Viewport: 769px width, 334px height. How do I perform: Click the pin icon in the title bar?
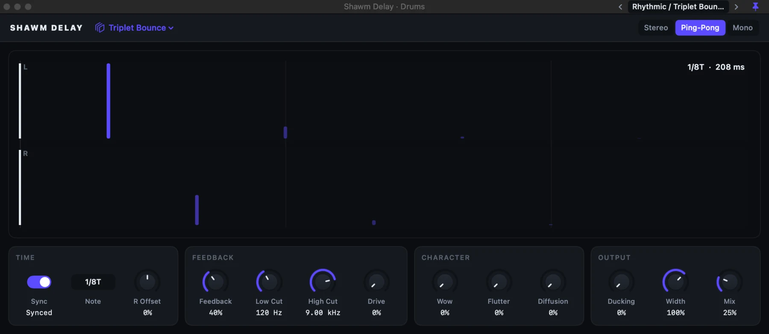755,6
